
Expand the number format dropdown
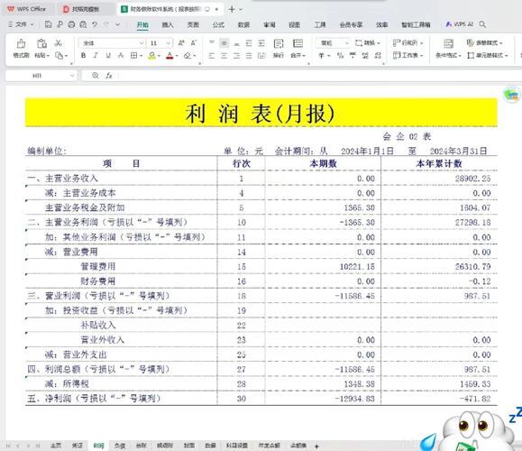tap(346, 43)
